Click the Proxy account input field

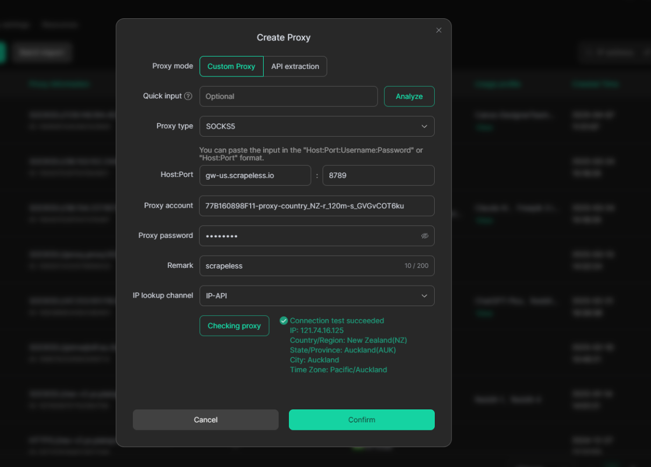317,206
